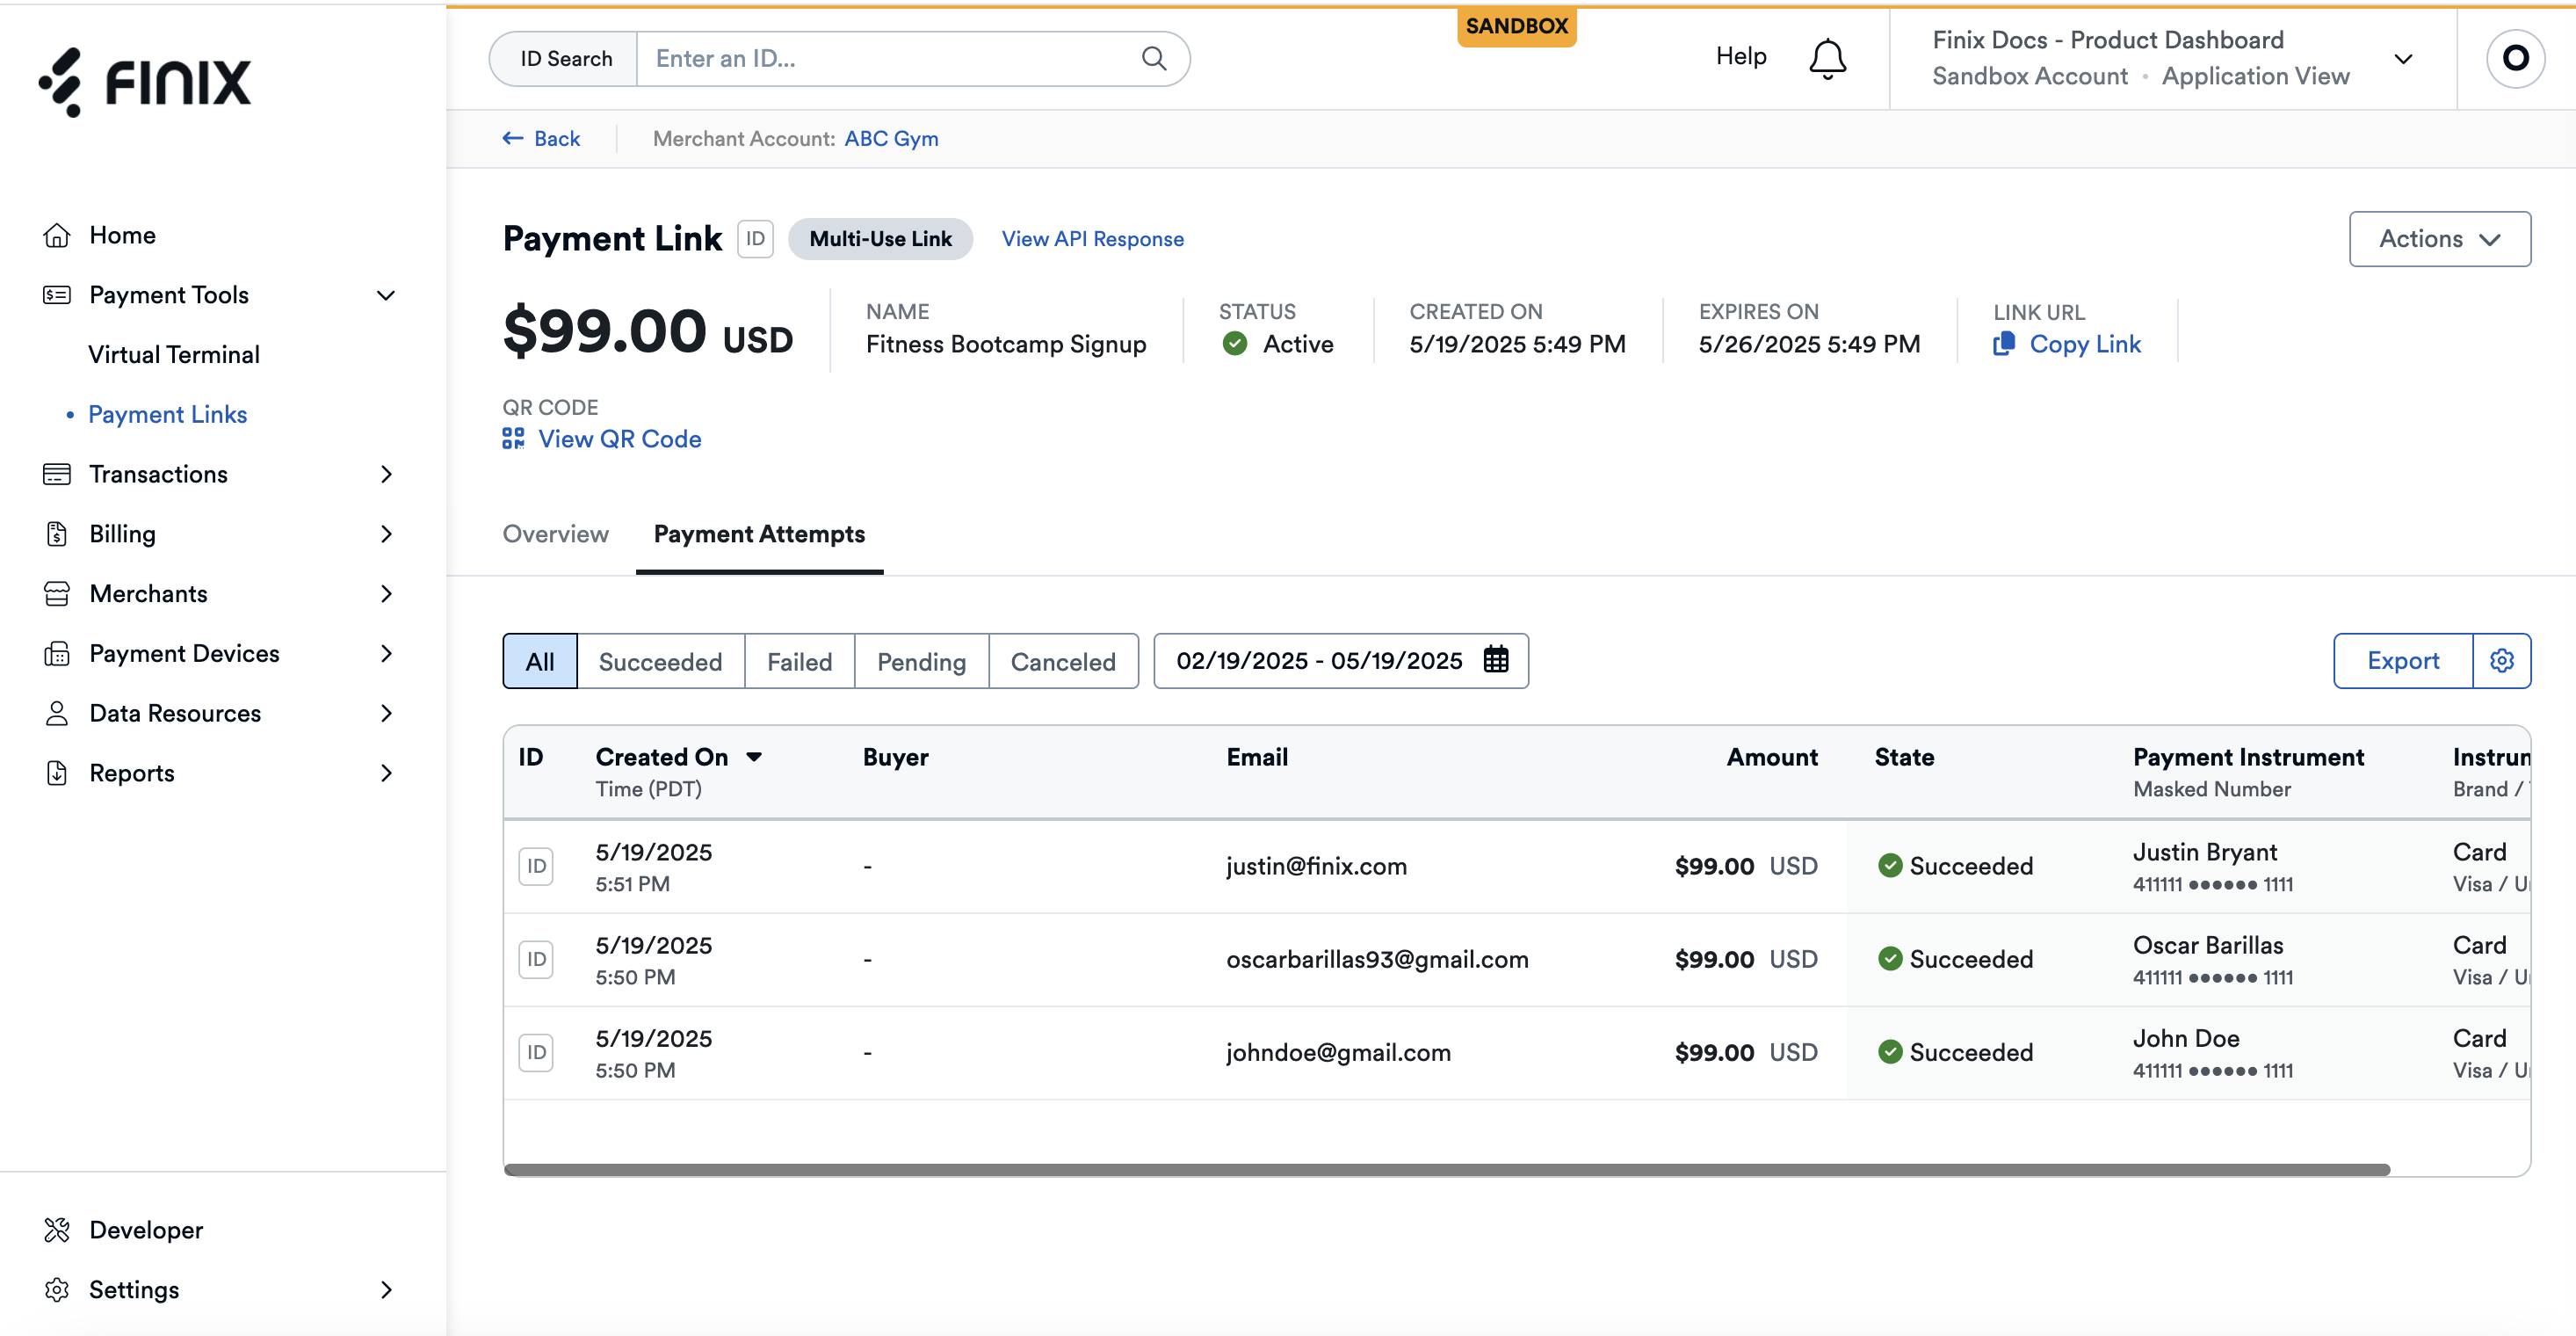Viewport: 2576px width, 1336px height.
Task: Click the ID Search label button
Action: 565,58
